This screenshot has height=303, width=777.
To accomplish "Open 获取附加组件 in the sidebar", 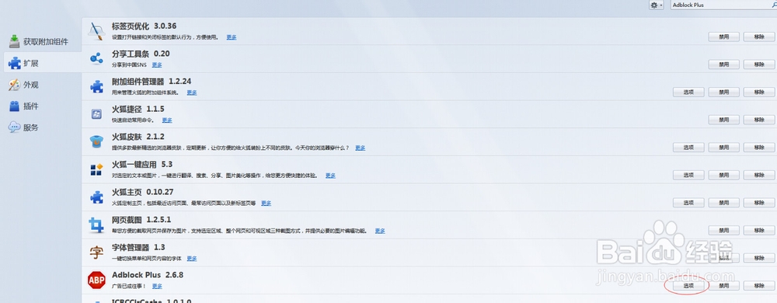I will 39,42.
